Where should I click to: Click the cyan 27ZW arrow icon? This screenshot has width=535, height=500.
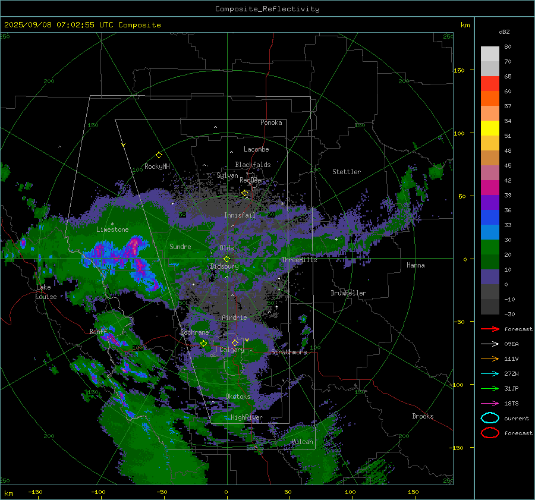490,374
